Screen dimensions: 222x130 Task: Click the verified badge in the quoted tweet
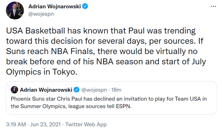click(77, 90)
